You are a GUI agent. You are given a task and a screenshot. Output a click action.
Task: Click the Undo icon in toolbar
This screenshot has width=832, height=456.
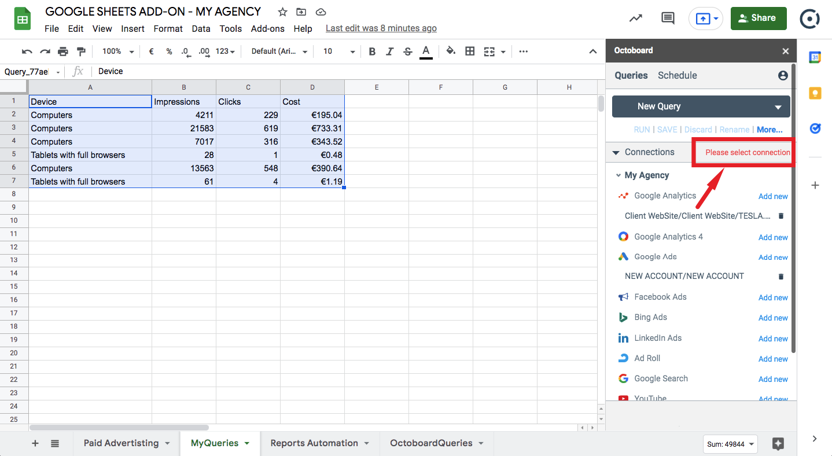click(x=27, y=52)
